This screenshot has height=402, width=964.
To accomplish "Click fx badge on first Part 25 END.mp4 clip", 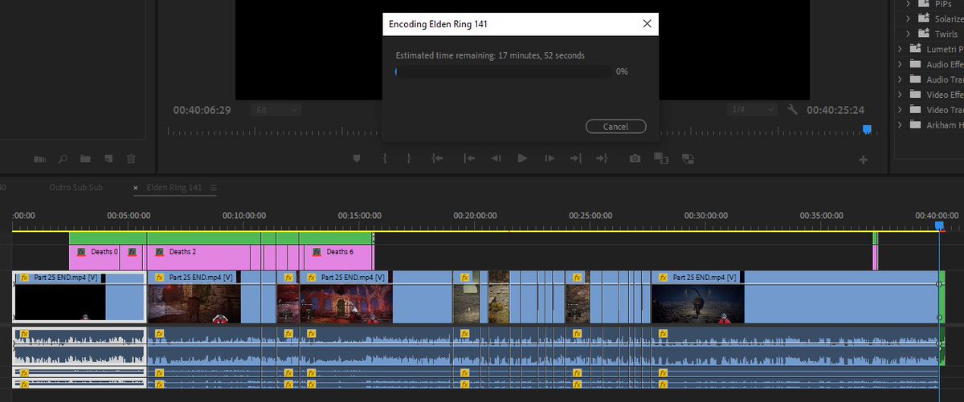I will tap(24, 277).
